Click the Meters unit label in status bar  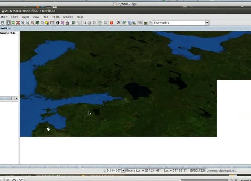[x=130, y=170]
